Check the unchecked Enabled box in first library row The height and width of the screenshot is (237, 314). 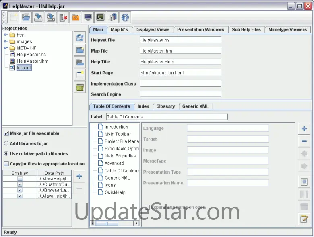pos(20,179)
